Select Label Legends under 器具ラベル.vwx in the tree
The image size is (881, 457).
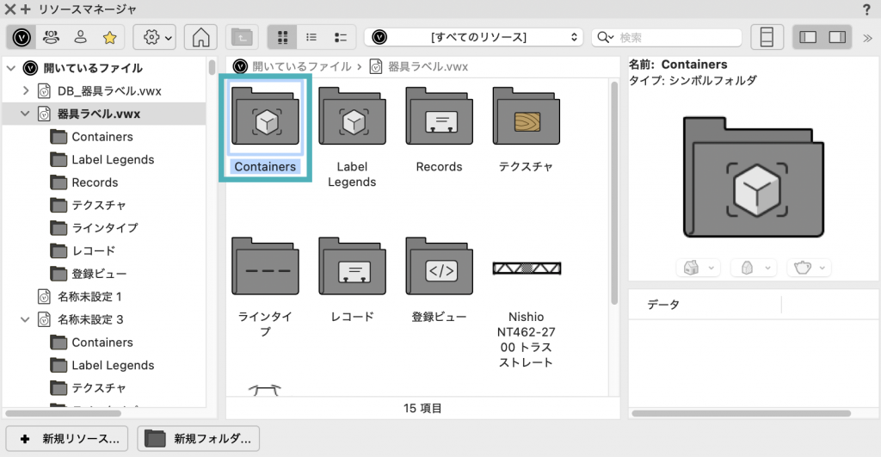pos(113,159)
